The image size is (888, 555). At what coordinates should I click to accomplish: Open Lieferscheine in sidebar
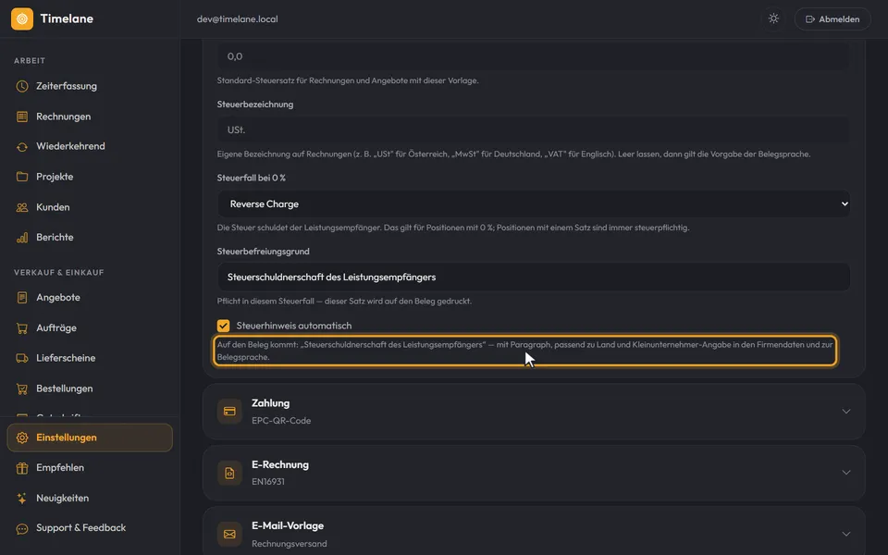90,358
